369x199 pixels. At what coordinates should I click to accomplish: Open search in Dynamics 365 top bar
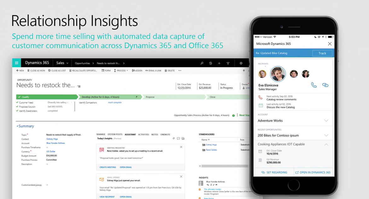tap(202, 63)
